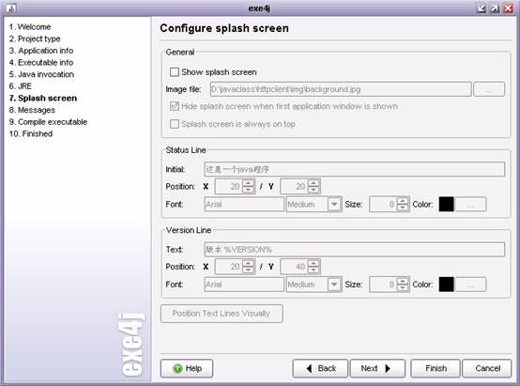The width and height of the screenshot is (520, 386).
Task: Decrease Status Line font size
Action: pos(403,208)
